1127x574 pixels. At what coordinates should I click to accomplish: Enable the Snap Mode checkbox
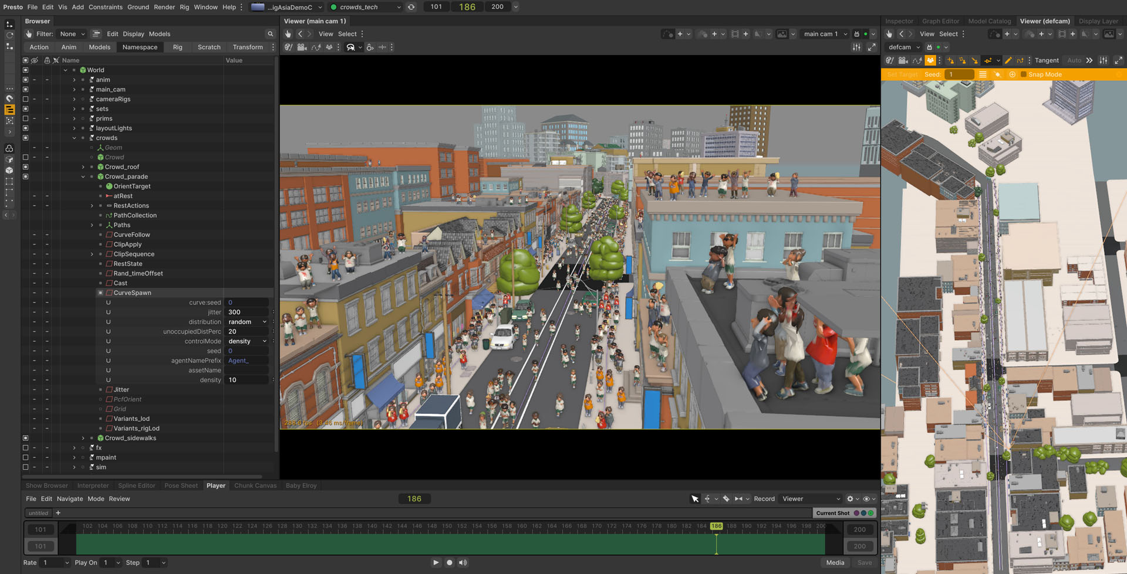1024,74
